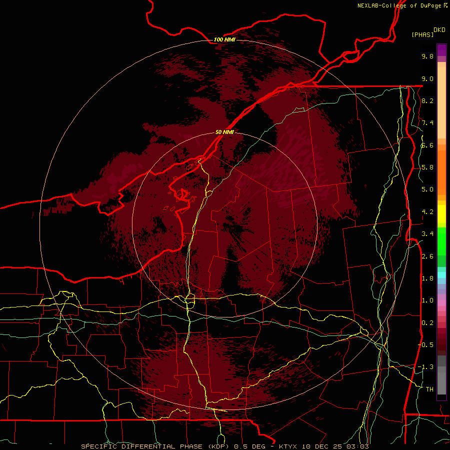This screenshot has width=450, height=450.
Task: Pick the pink segment of the color bar
Action: (x=441, y=303)
